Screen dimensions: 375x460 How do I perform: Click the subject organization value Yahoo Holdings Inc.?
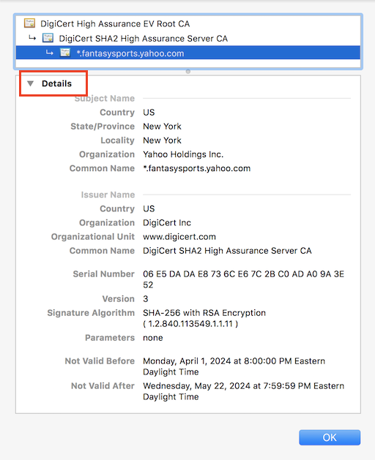click(x=183, y=154)
